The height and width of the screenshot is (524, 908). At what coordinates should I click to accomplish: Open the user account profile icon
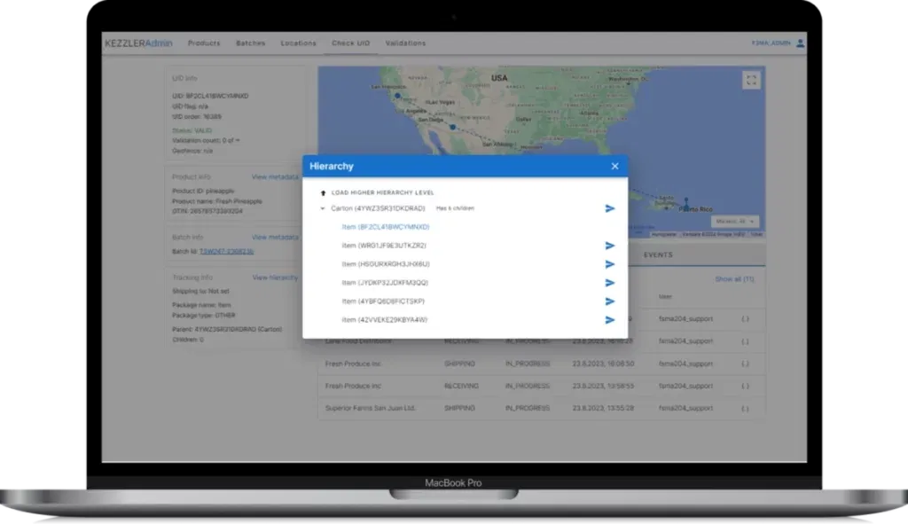coord(800,43)
